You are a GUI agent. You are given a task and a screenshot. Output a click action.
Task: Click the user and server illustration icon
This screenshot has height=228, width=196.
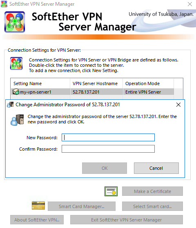point(17,120)
